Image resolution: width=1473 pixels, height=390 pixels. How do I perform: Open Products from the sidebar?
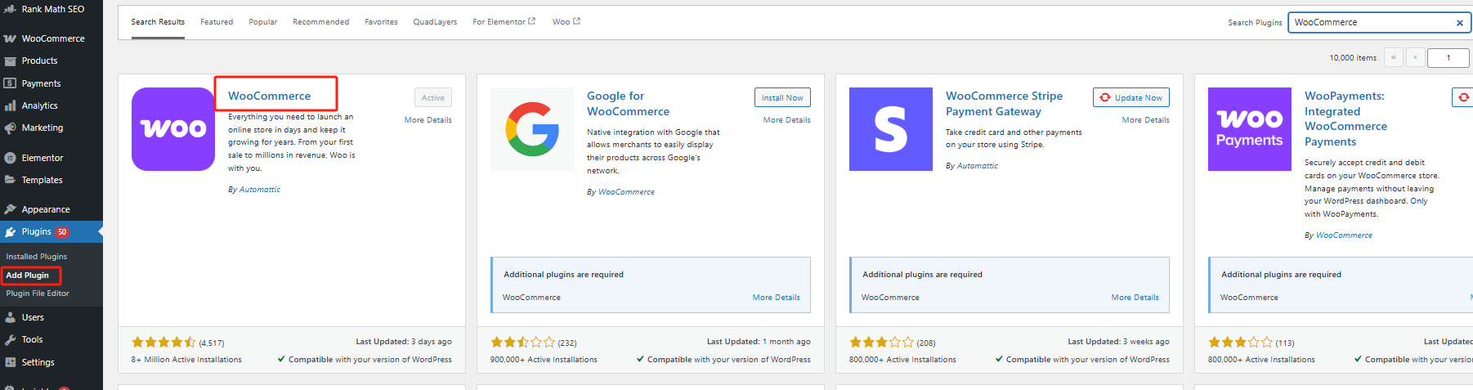coord(39,61)
